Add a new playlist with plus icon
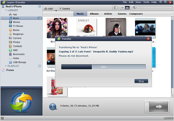174x121 pixels. pyautogui.click(x=39, y=66)
